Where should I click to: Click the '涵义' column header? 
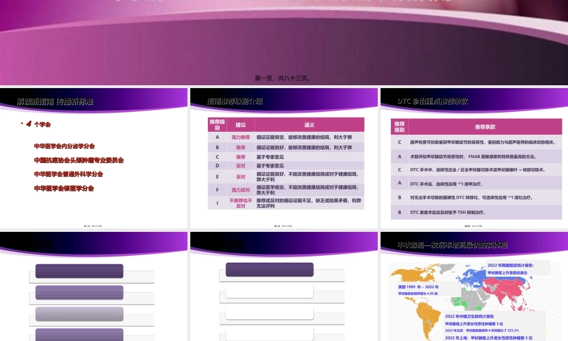pos(309,124)
